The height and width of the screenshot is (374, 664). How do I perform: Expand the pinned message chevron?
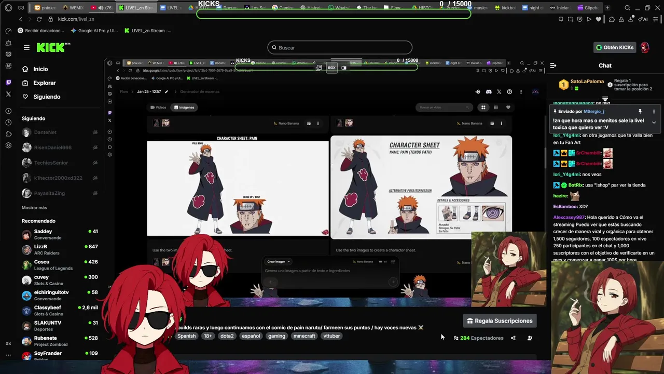click(x=654, y=123)
